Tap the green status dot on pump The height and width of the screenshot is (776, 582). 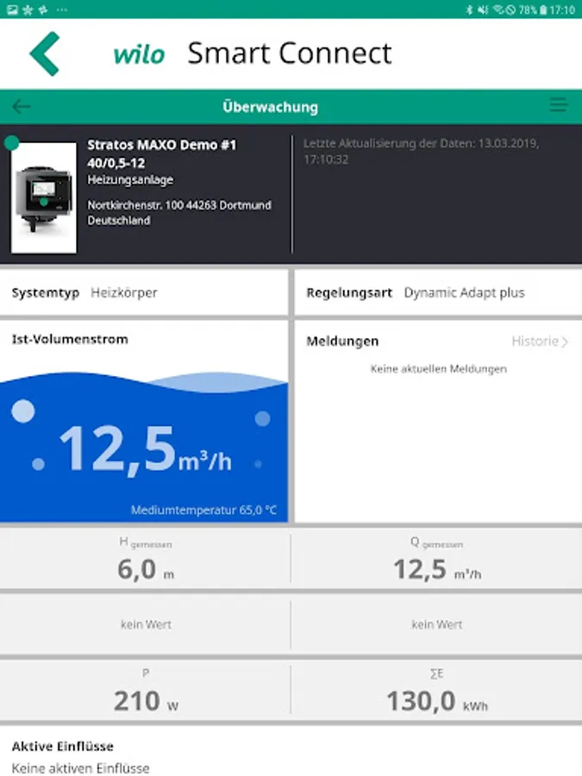[x=11, y=143]
